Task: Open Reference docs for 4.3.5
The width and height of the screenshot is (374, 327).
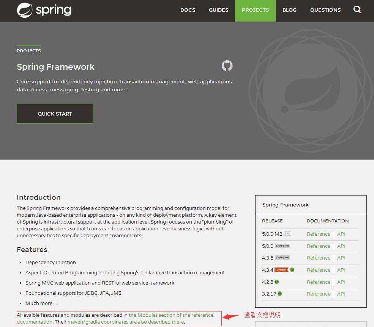Action: tap(319, 258)
